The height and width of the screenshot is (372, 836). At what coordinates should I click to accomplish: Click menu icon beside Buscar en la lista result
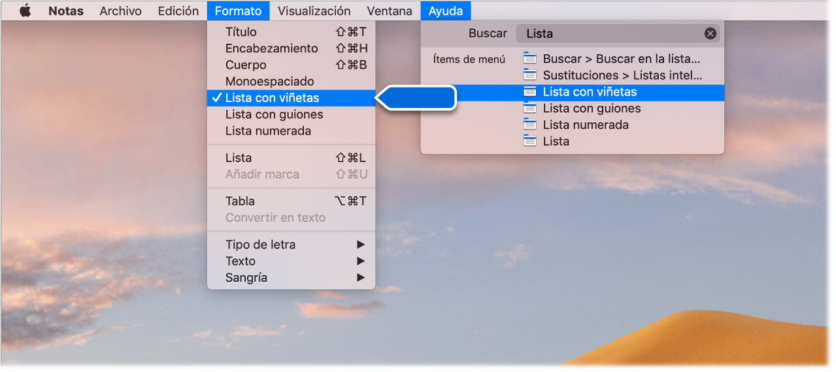[x=530, y=59]
